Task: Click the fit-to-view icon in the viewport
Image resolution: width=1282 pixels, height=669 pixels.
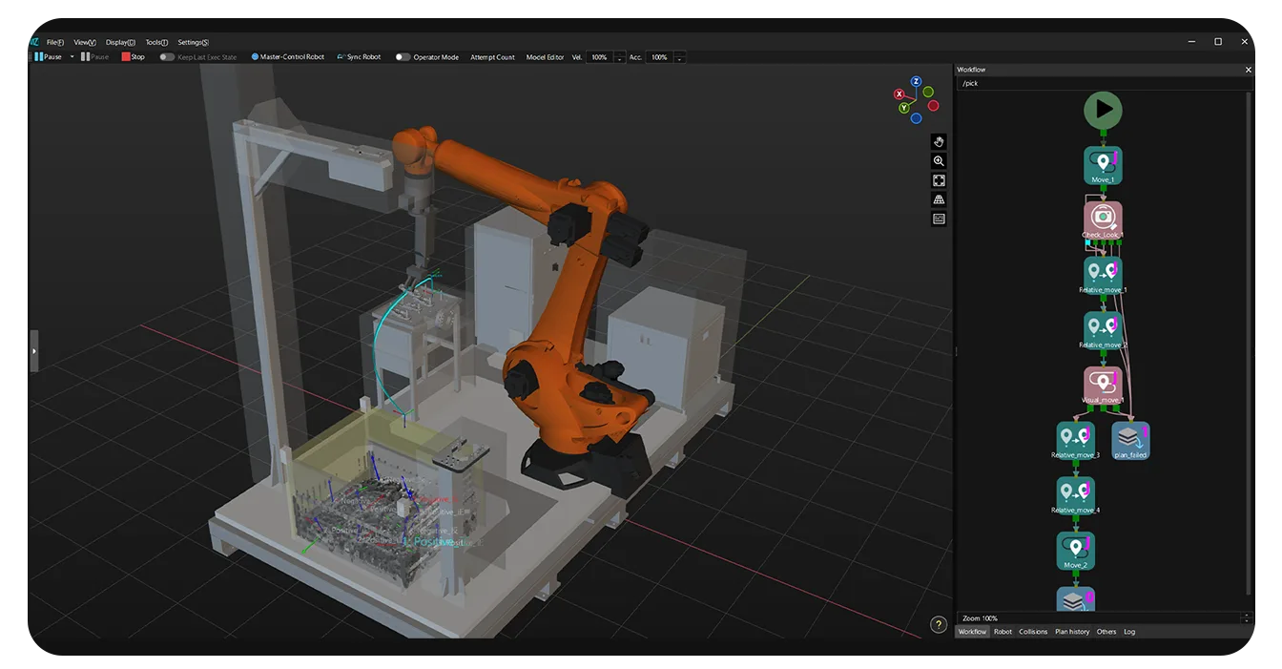Action: 939,180
